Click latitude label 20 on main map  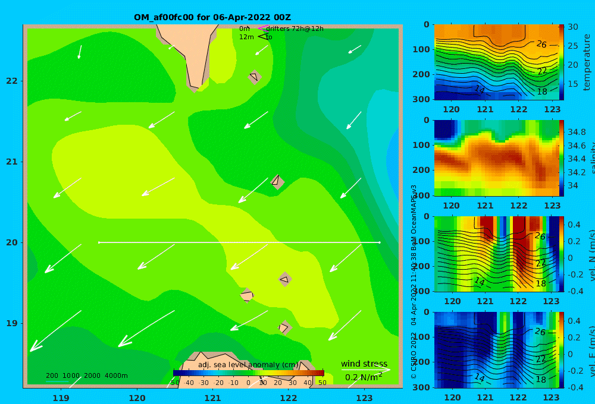coord(12,242)
